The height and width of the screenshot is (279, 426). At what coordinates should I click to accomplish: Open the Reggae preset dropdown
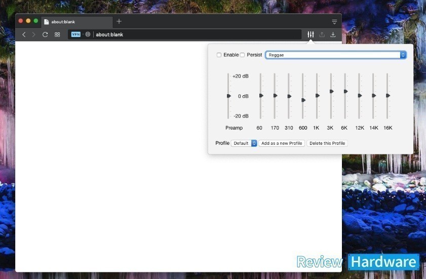coord(336,55)
